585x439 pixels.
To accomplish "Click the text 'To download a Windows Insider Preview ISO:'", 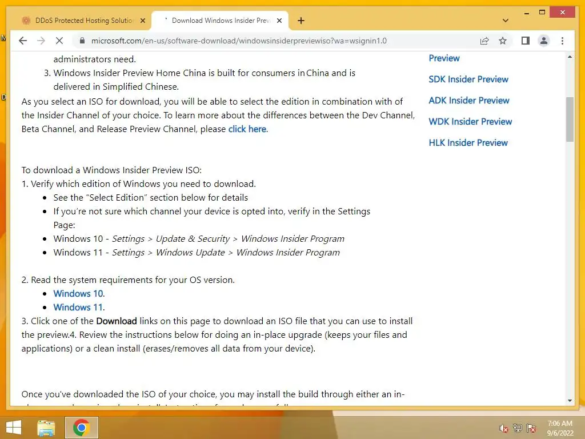I will (111, 170).
